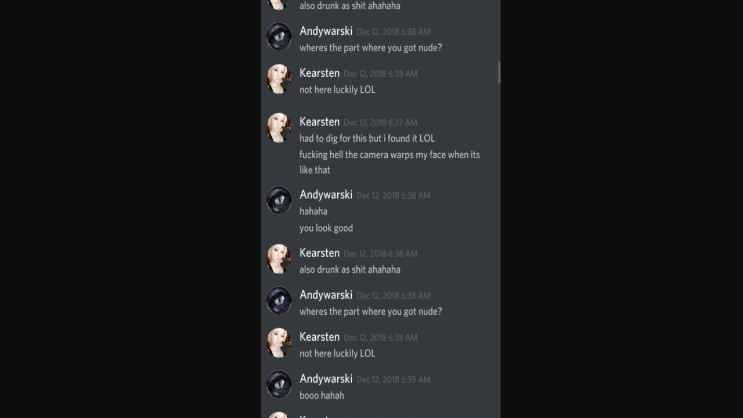Click the Kearsten username at the 6:37 AM message
This screenshot has height=418, width=743.
click(319, 122)
